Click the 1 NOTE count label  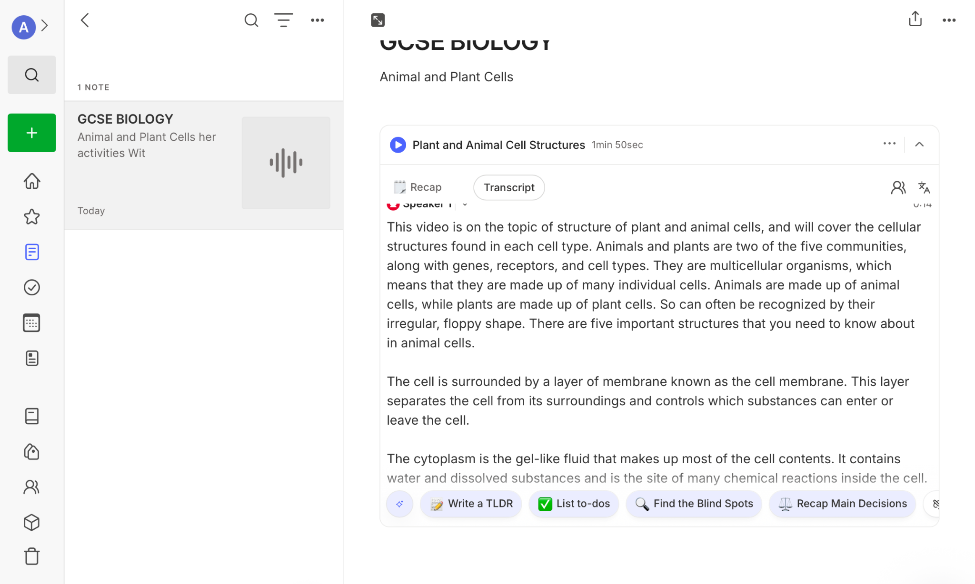click(93, 88)
